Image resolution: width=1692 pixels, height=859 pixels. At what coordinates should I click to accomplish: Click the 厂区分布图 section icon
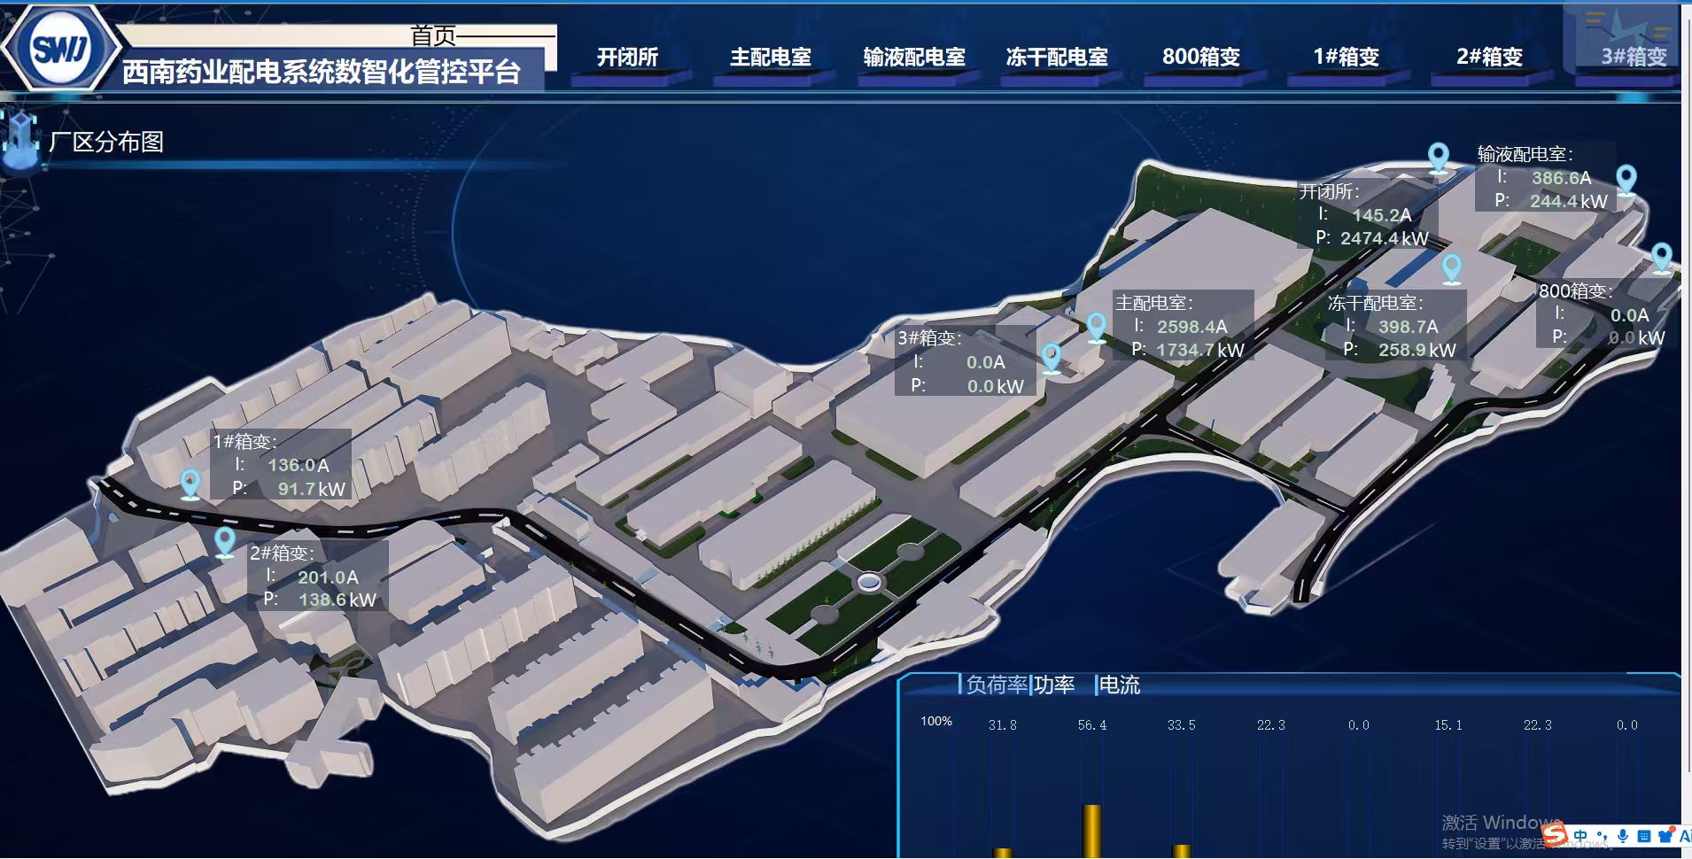[x=19, y=140]
